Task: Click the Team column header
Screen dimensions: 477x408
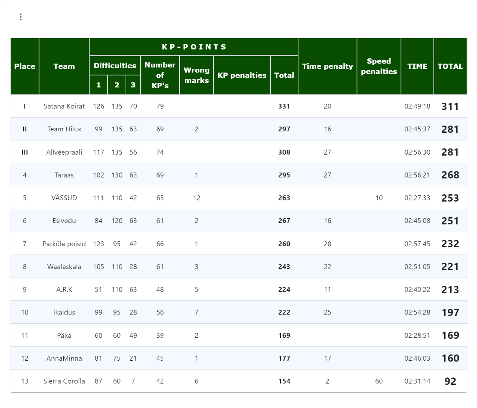Action: (64, 66)
